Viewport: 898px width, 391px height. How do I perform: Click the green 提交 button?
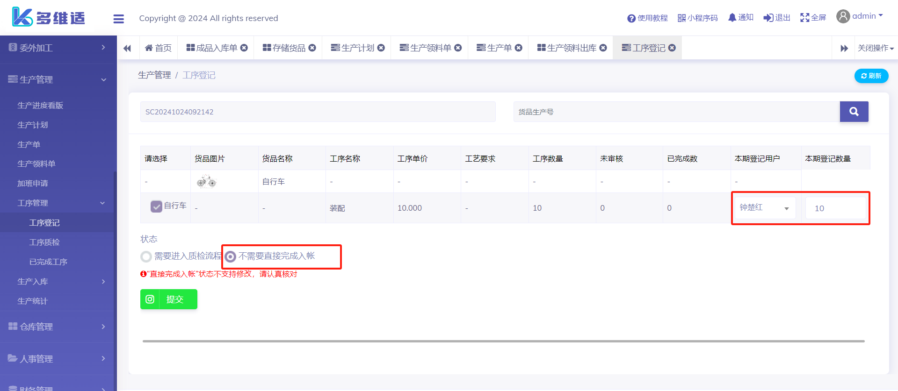point(169,299)
